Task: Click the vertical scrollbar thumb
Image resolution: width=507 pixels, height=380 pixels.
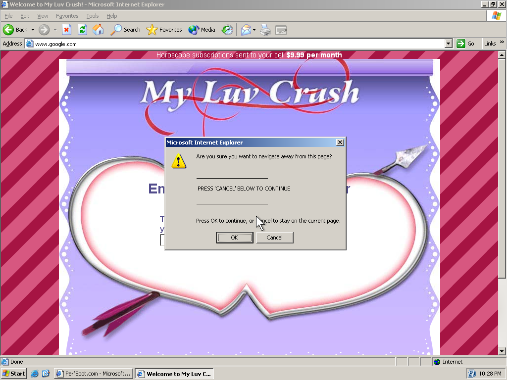Action: tap(502, 168)
